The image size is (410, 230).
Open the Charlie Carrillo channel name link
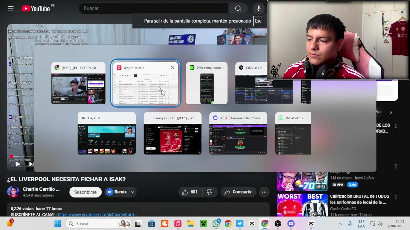pyautogui.click(x=41, y=189)
